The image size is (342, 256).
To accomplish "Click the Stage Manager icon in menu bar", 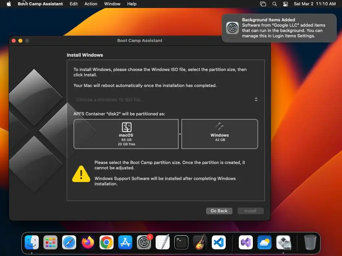I will point(263,4).
